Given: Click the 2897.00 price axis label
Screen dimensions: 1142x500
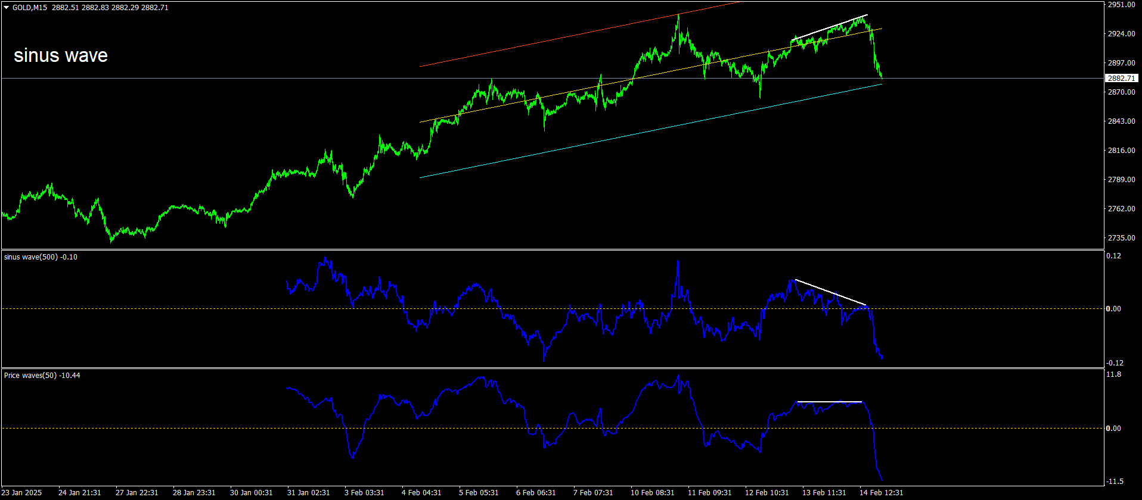Looking at the screenshot, I should 1121,63.
